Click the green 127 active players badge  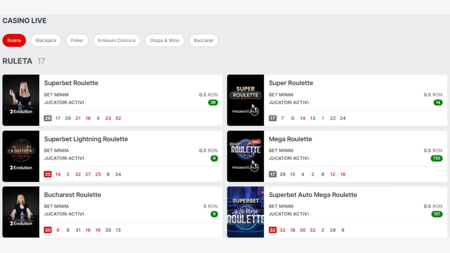coord(437,214)
